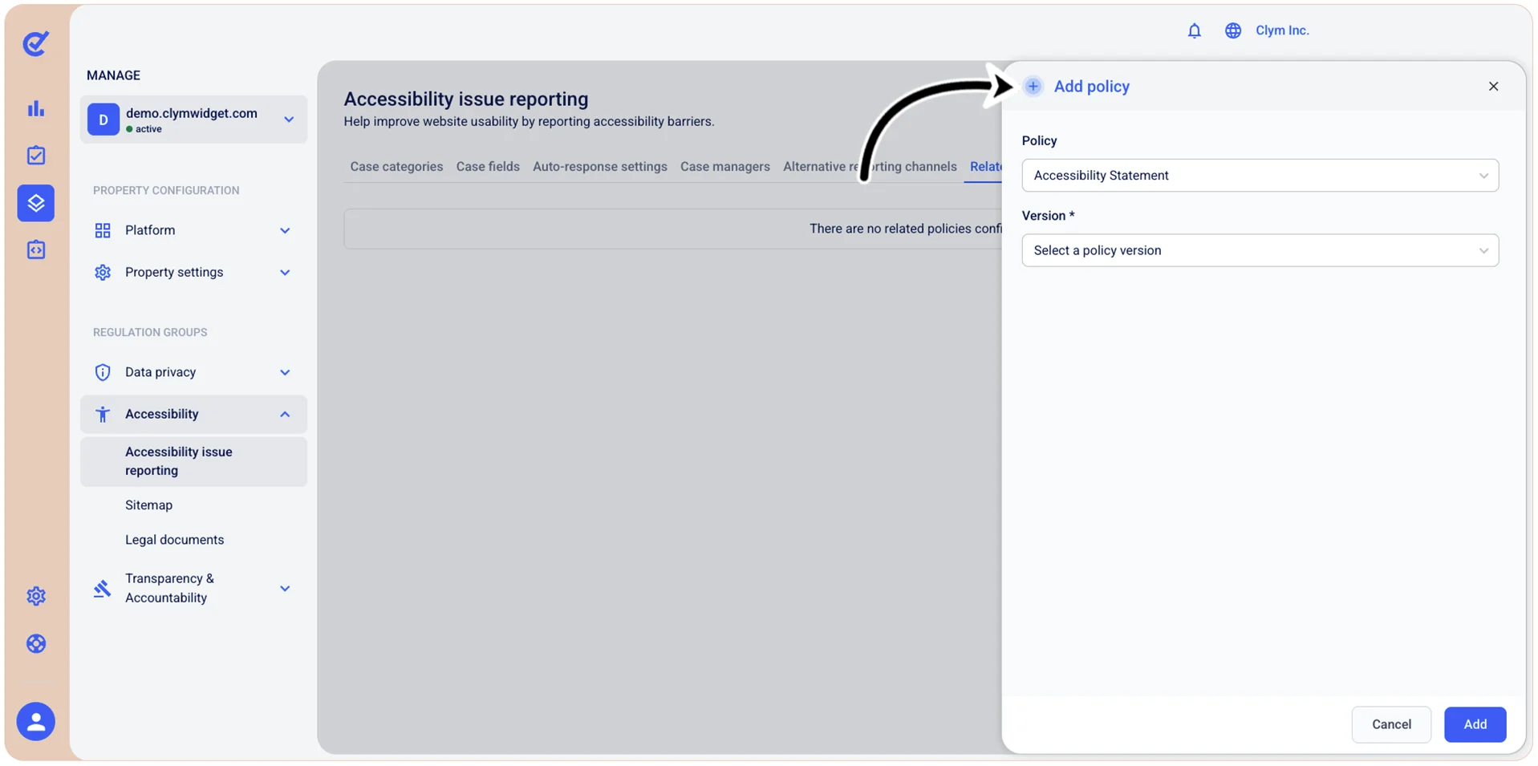Switch to the Case categories tab
Screen dimensions: 1538x766
click(x=396, y=167)
